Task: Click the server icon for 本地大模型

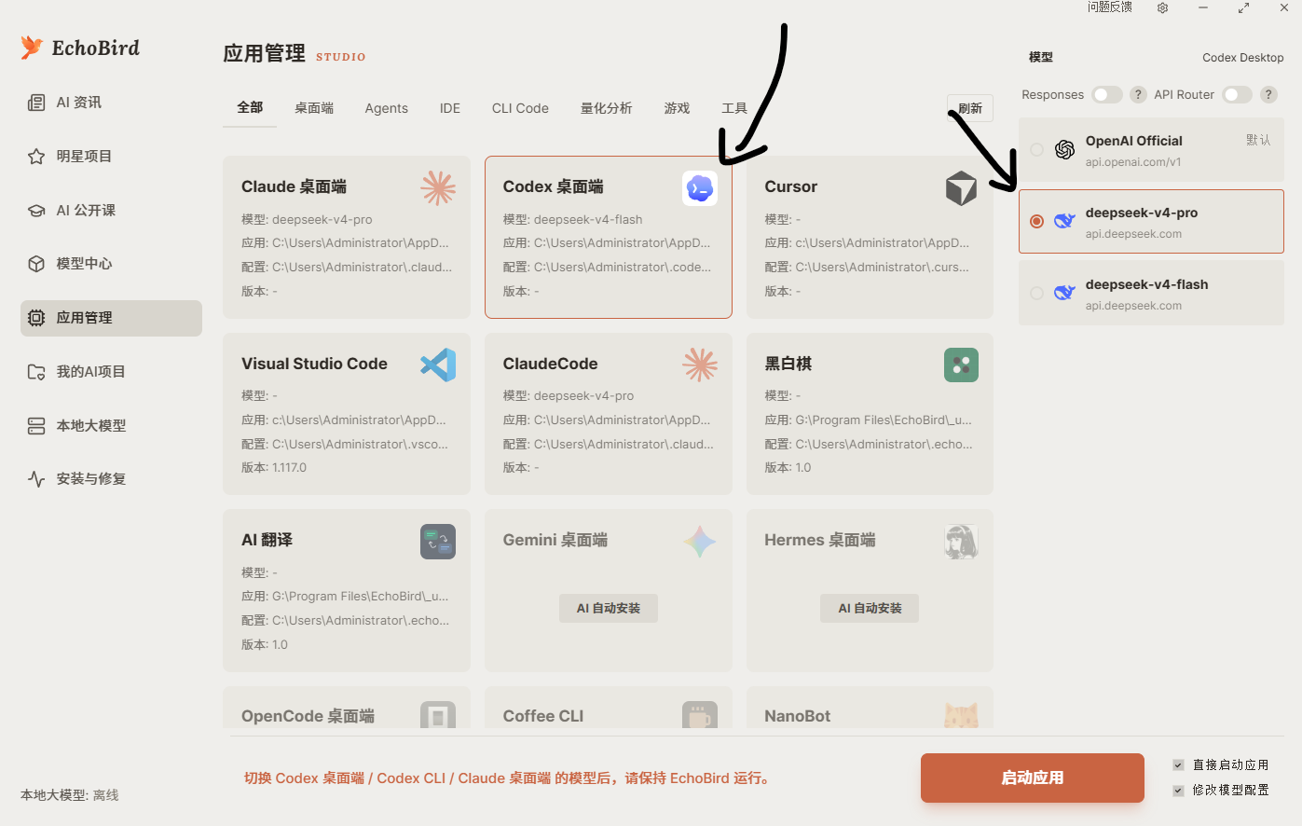Action: 36,426
